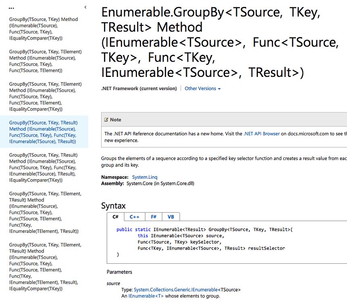Viewport: 347px width, 302px height.
Task: Click the Syntax section heading
Action: click(x=114, y=205)
